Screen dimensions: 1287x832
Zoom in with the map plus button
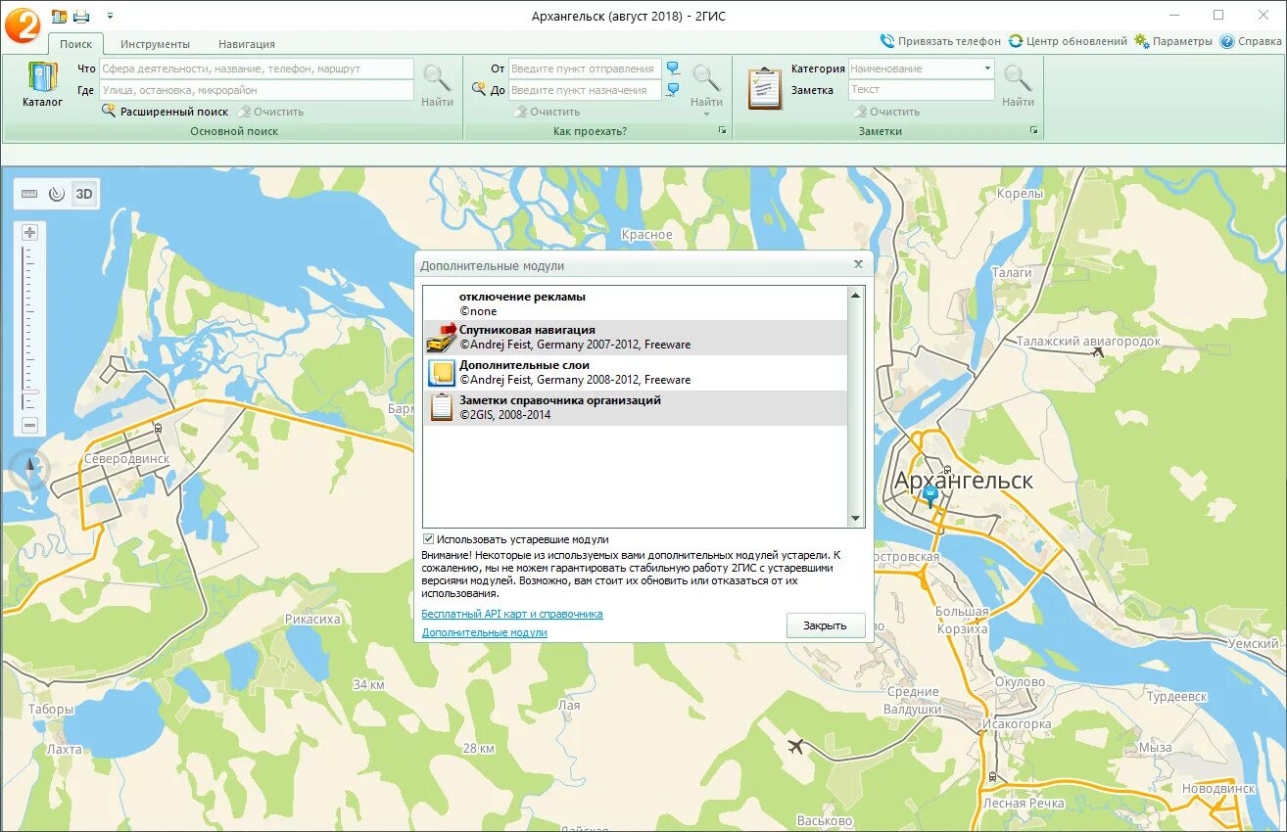pos(29,232)
